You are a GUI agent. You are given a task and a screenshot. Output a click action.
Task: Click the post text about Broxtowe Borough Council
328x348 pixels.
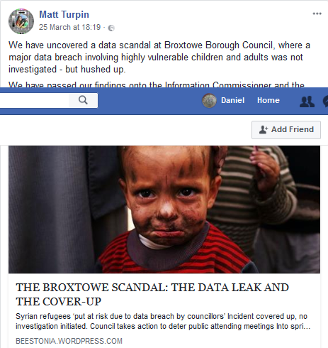coord(159,58)
